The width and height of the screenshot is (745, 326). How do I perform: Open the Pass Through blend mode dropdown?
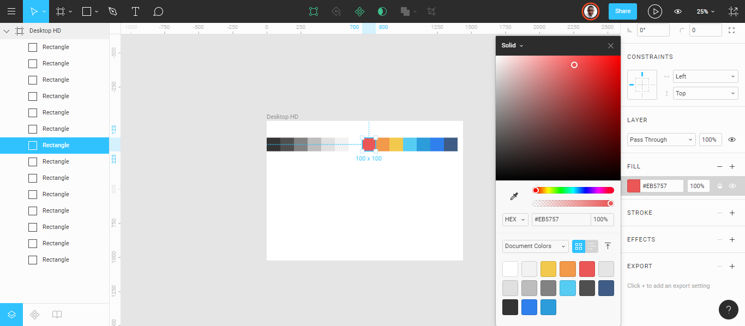click(x=660, y=139)
